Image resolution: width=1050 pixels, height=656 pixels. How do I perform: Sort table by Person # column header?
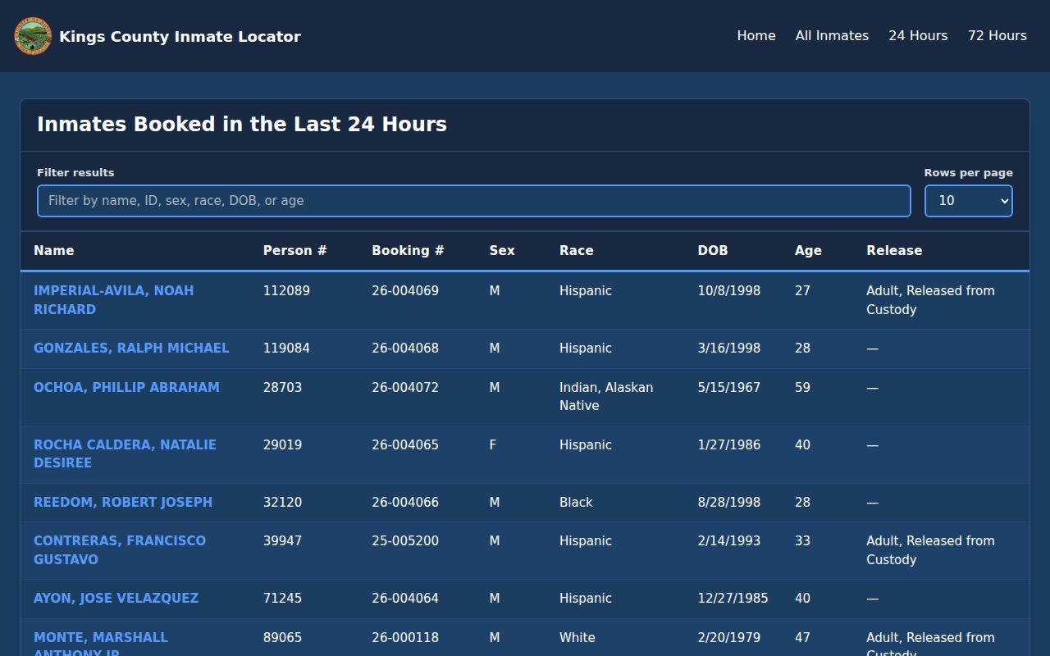(294, 251)
